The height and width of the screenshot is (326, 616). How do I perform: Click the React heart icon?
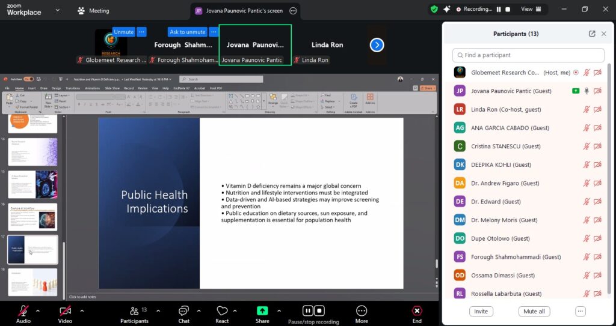click(222, 311)
